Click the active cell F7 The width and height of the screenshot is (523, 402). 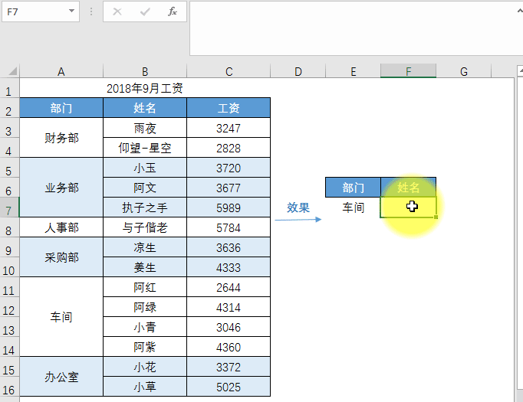408,208
